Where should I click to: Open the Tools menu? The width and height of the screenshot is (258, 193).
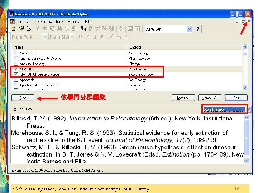click(x=59, y=21)
